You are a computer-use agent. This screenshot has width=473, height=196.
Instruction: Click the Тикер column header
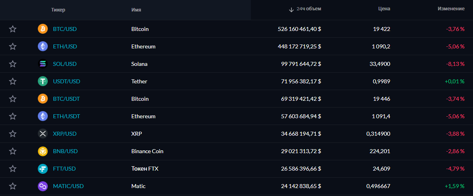tap(58, 10)
